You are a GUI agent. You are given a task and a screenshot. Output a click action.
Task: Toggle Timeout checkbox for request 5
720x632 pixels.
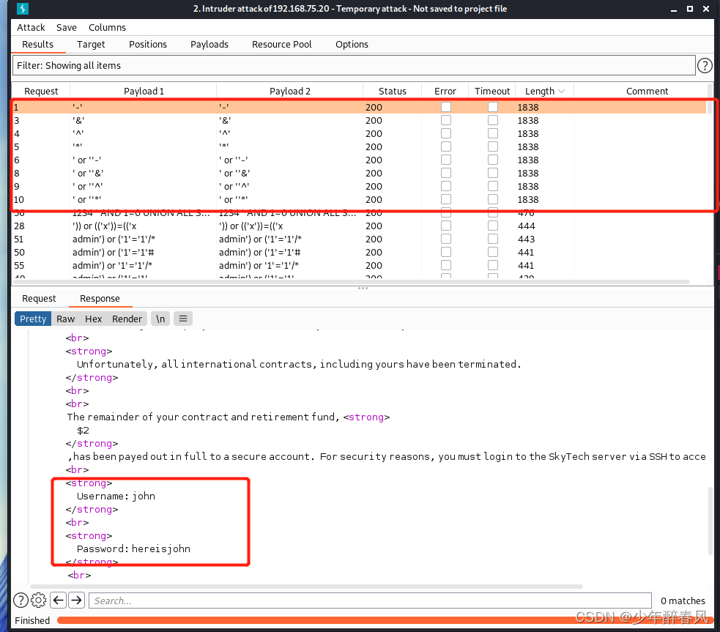click(x=493, y=146)
